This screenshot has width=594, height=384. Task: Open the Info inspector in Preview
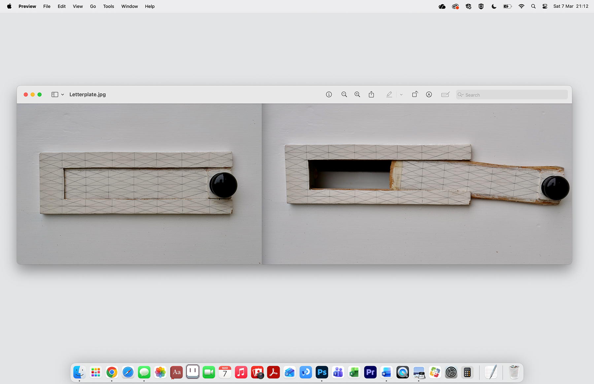coord(329,94)
